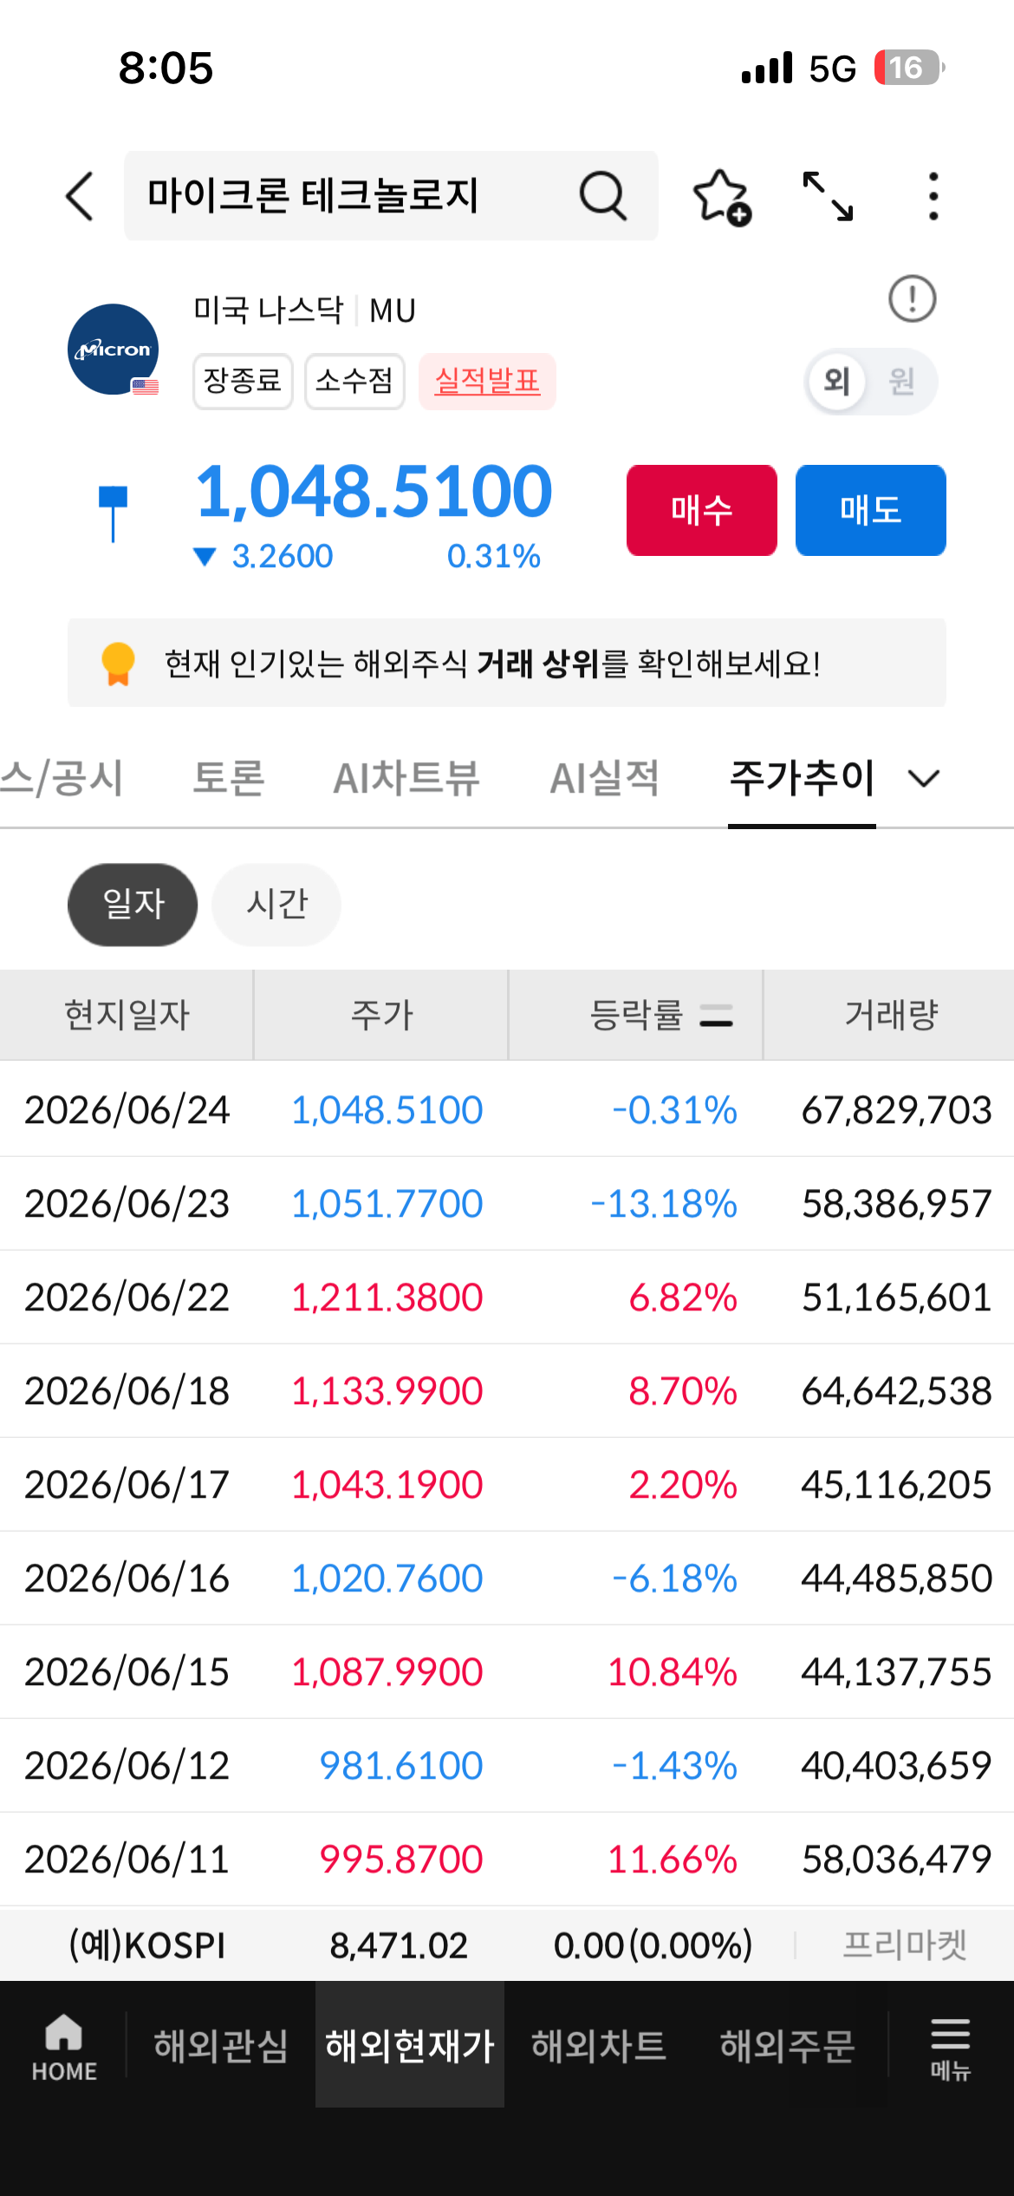The width and height of the screenshot is (1014, 2196).
Task: Open the three-dot more menu
Action: pyautogui.click(x=933, y=196)
